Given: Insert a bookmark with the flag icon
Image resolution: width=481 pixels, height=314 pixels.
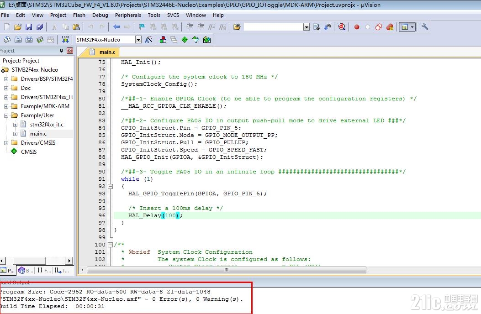Looking at the screenshot, I should click(x=142, y=27).
